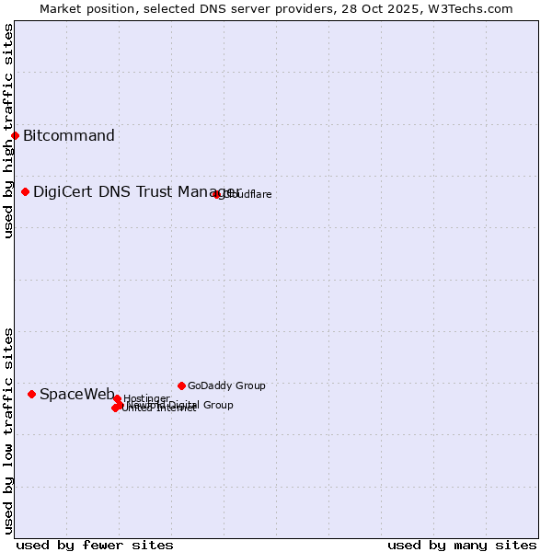Click the 'used by many sites' axis label
Image resolution: width=552 pixels, height=552 pixels.
462,545
